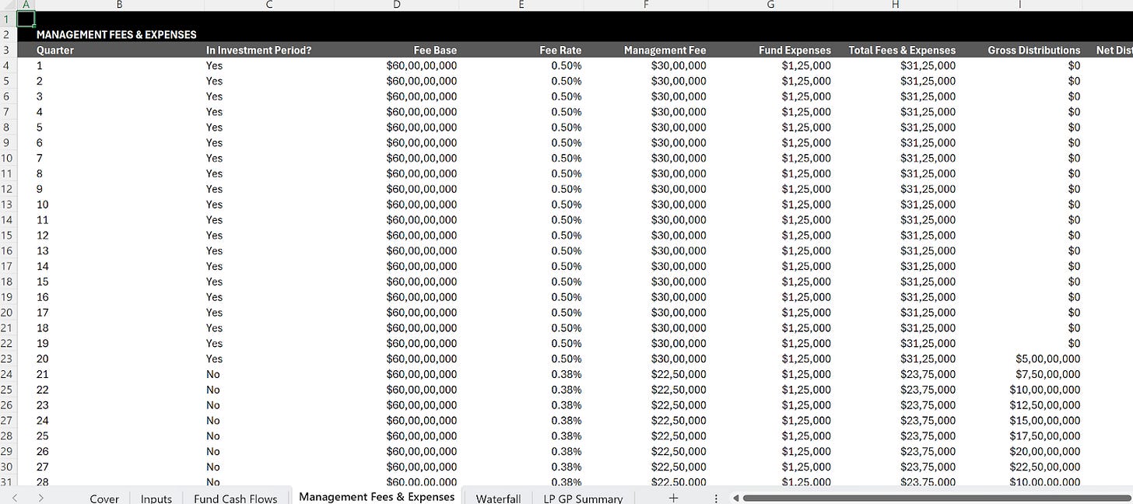Select column F header
The image size is (1133, 504).
[x=646, y=5]
